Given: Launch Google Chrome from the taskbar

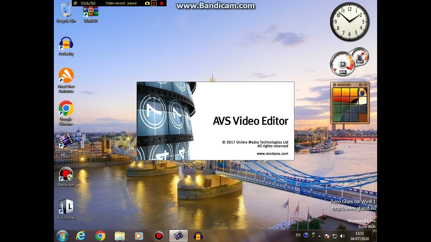Looking at the screenshot, I should [x=100, y=236].
